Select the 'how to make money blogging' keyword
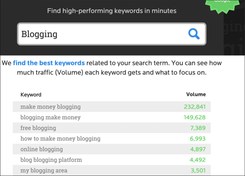Screen dimensions: 245x176 coord(60,139)
